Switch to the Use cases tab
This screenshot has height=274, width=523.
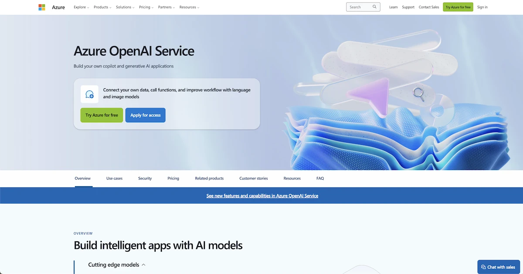pos(114,178)
